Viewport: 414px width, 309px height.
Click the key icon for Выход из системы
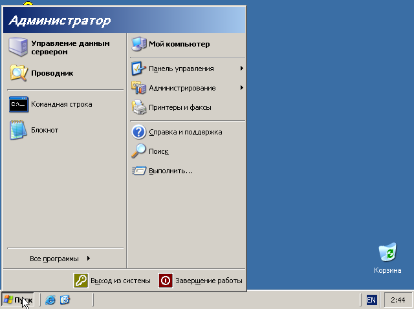coord(81,281)
